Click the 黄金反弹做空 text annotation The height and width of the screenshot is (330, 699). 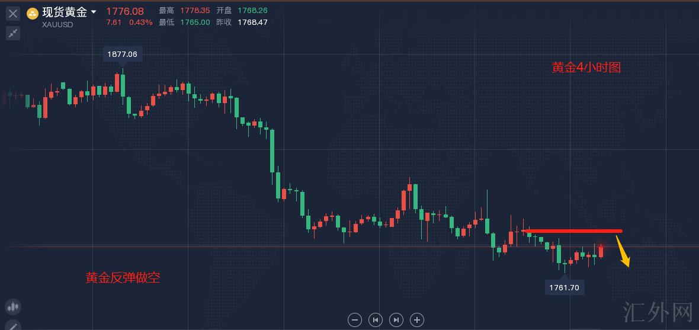123,277
